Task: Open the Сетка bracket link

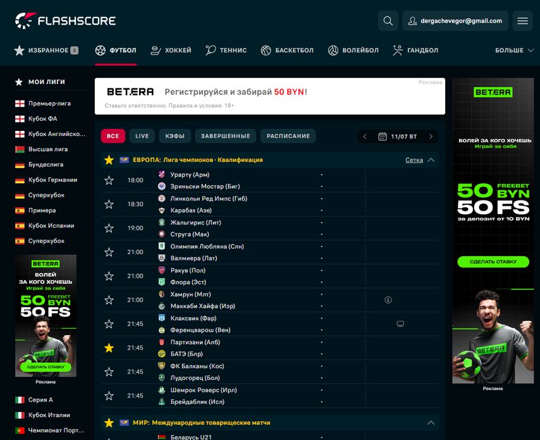Action: [414, 160]
